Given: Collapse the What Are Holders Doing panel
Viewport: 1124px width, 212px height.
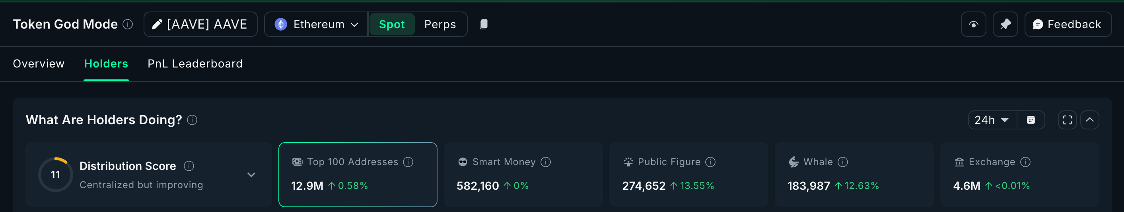Looking at the screenshot, I should [x=1089, y=120].
